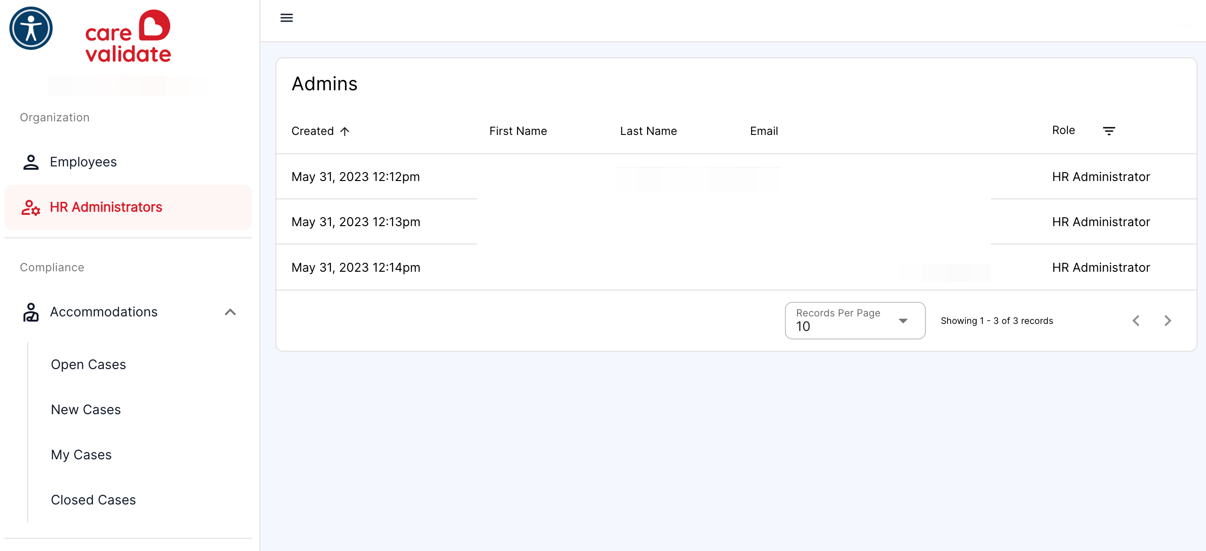Click the Employees person icon

[31, 162]
